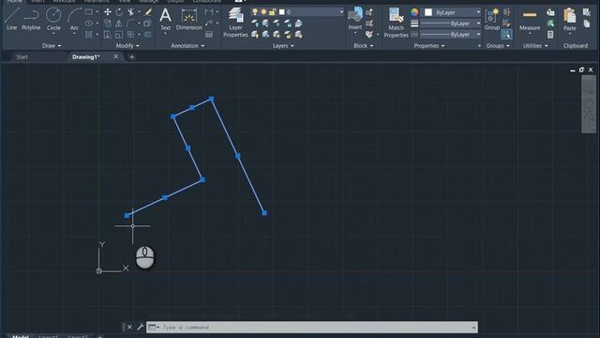
Task: Toggle Group Selection on/off button
Action: (506, 35)
